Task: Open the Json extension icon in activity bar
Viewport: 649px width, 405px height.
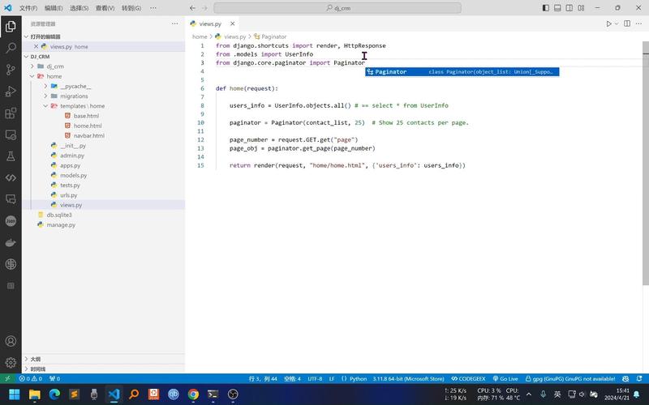Action: (x=11, y=221)
